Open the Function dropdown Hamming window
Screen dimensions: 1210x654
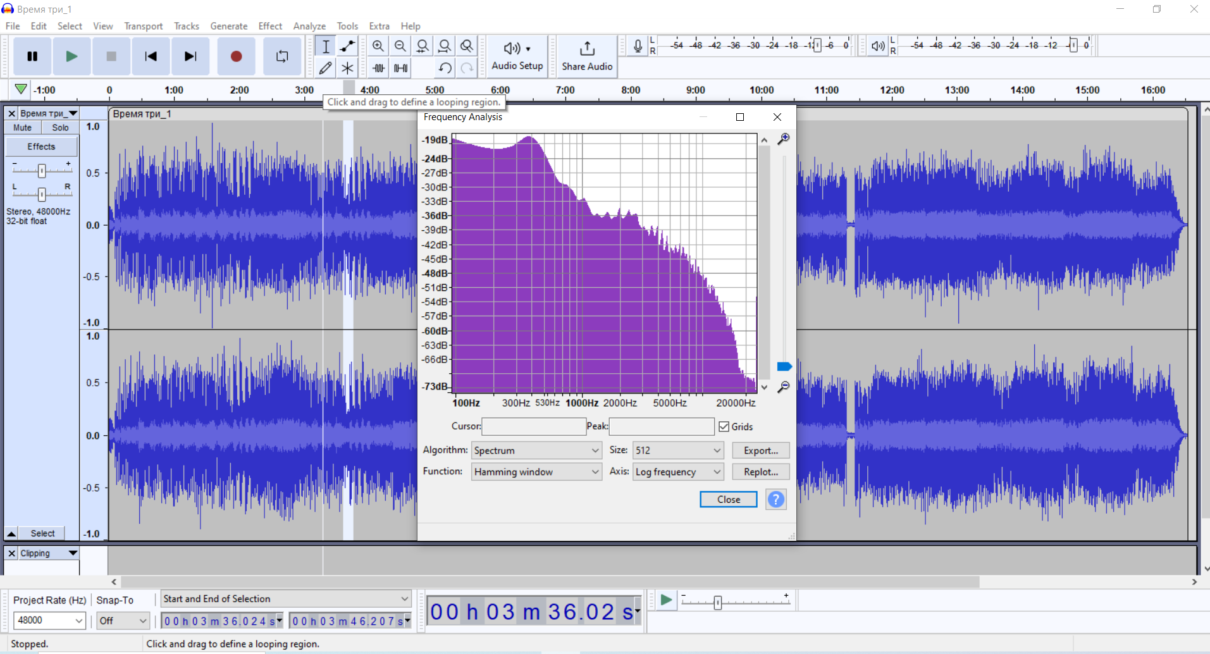536,472
